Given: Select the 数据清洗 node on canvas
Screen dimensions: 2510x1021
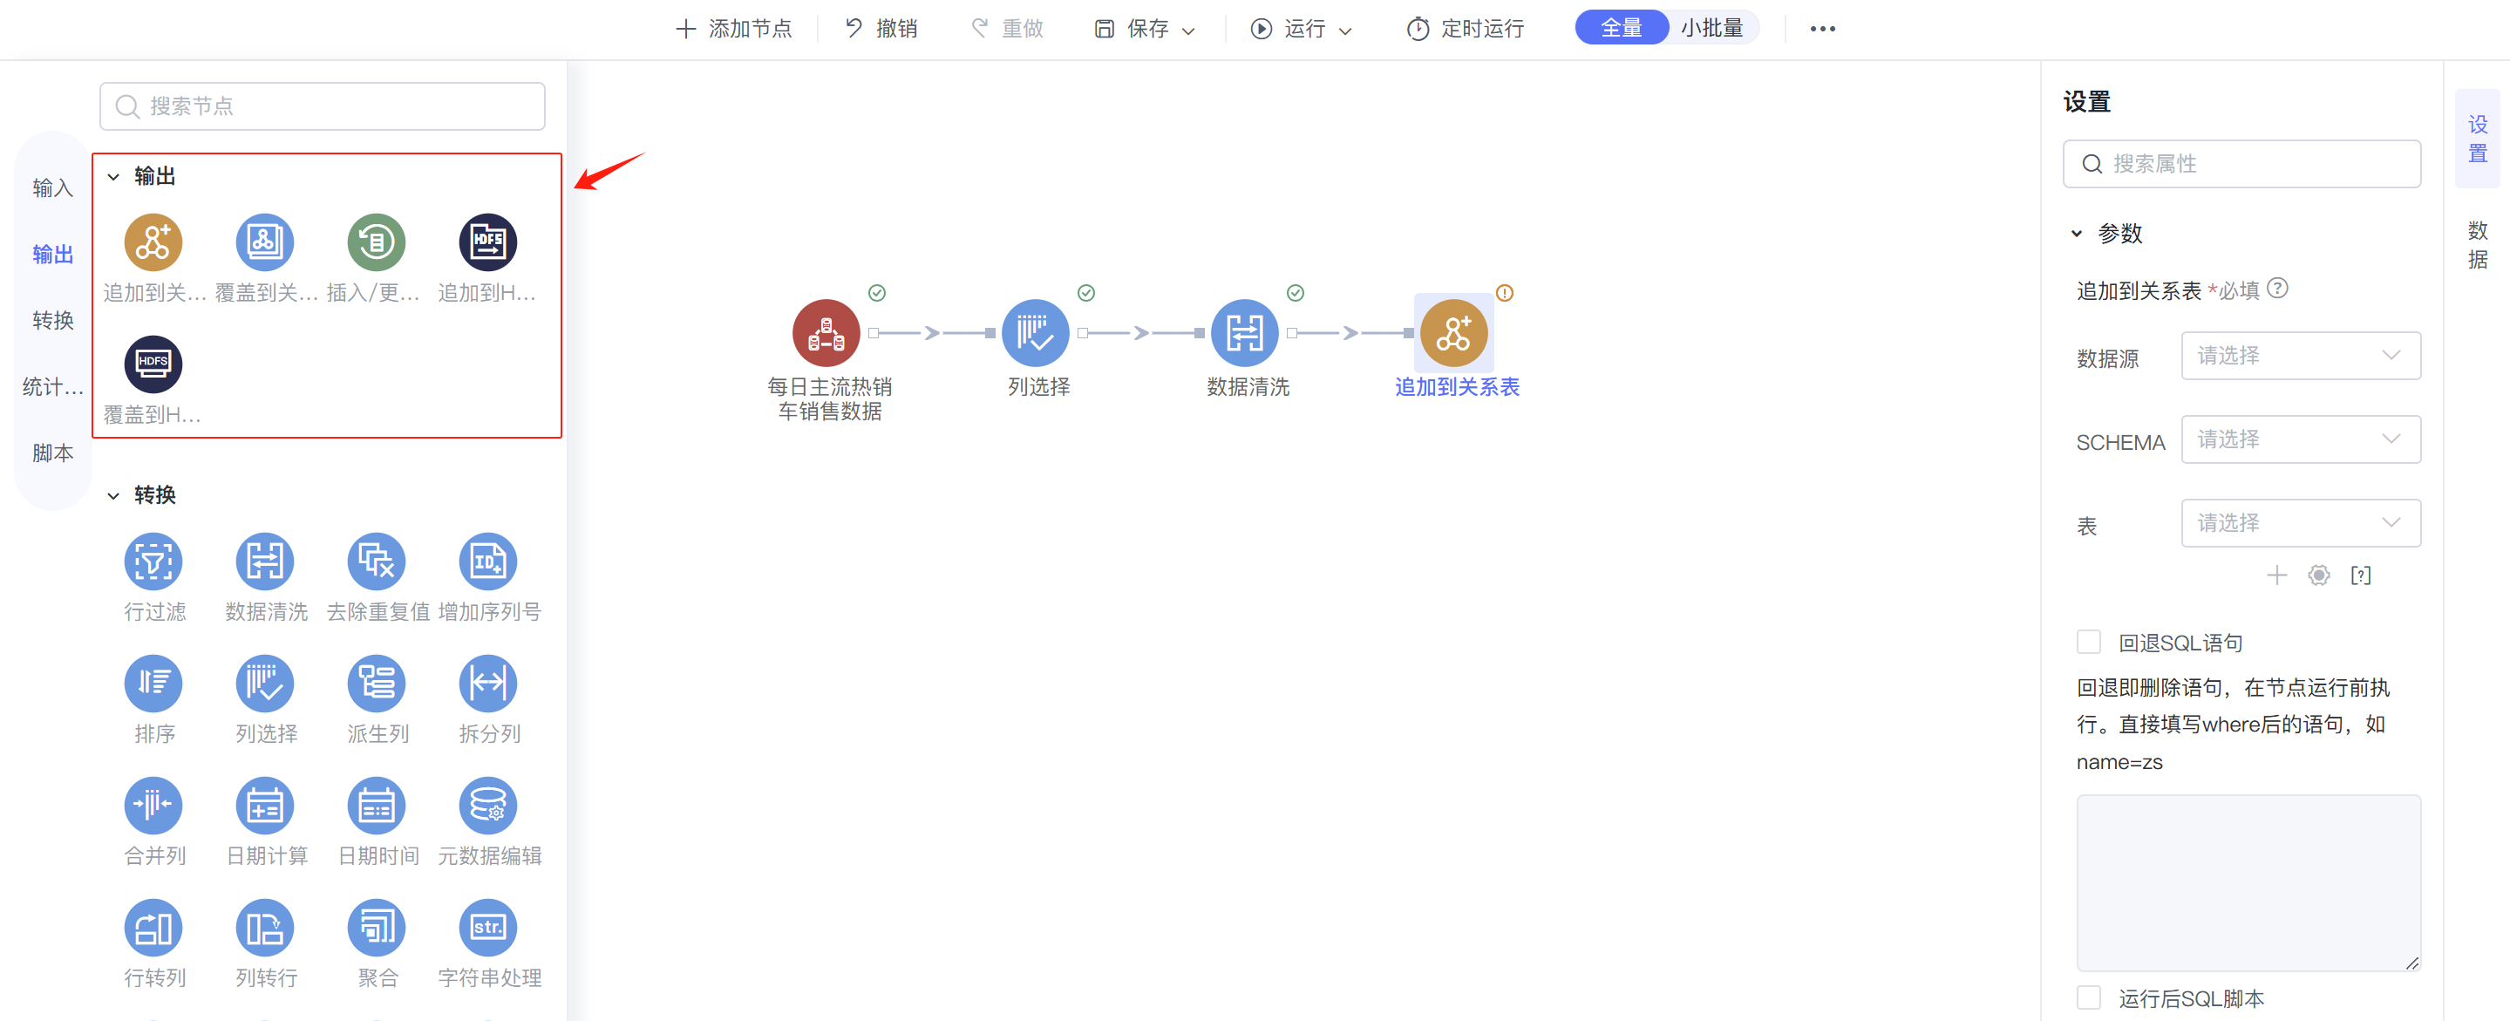Looking at the screenshot, I should [x=1244, y=332].
